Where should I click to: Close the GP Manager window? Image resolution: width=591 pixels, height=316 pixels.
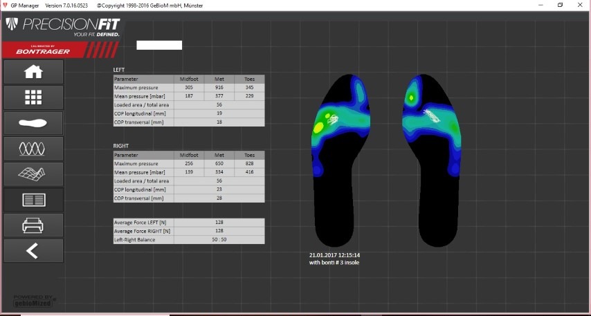pyautogui.click(x=580, y=5)
